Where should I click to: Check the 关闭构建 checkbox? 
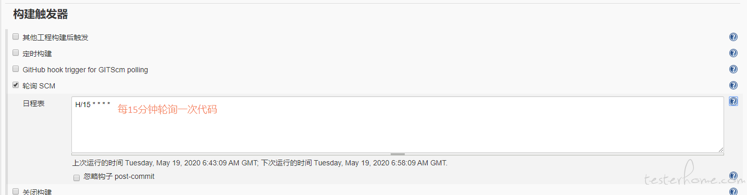coord(16,191)
